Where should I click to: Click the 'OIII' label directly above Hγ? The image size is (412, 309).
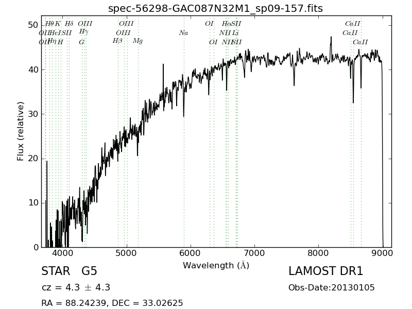coord(85,24)
